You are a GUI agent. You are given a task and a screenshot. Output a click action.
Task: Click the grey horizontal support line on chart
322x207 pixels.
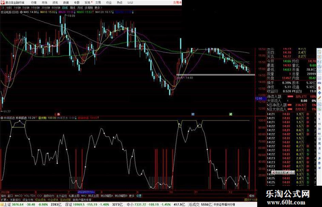pos(215,75)
